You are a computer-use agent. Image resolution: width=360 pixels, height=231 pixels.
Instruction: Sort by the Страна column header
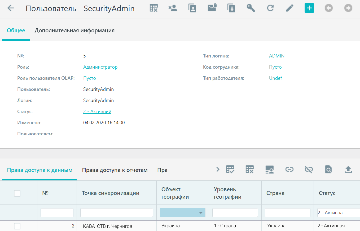point(288,193)
